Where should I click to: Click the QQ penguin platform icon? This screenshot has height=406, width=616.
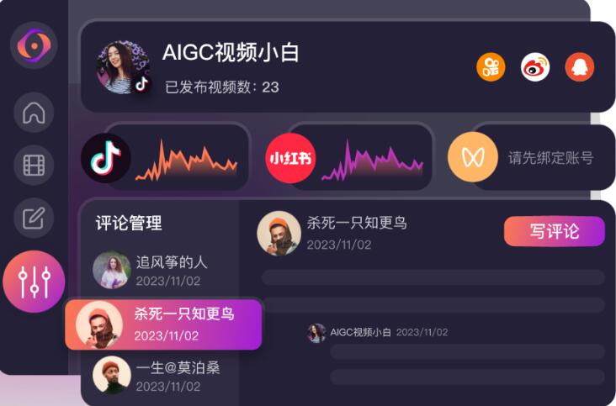tap(580, 67)
